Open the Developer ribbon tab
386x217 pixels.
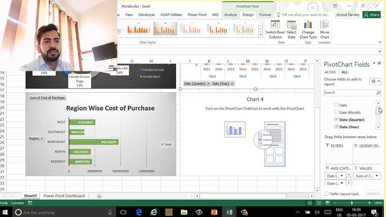pyautogui.click(x=147, y=14)
